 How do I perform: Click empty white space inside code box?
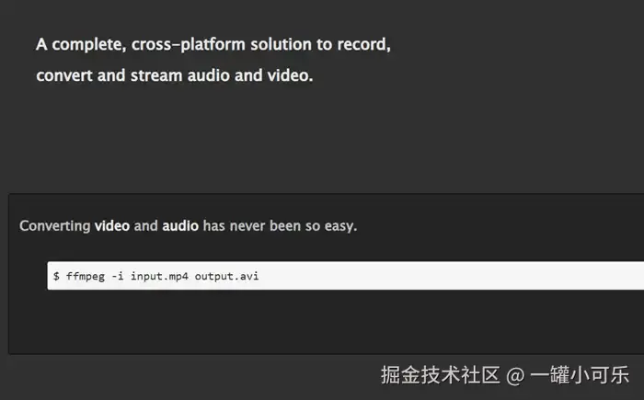click(x=460, y=276)
